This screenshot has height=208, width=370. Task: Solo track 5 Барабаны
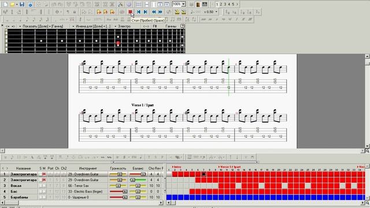(41, 197)
